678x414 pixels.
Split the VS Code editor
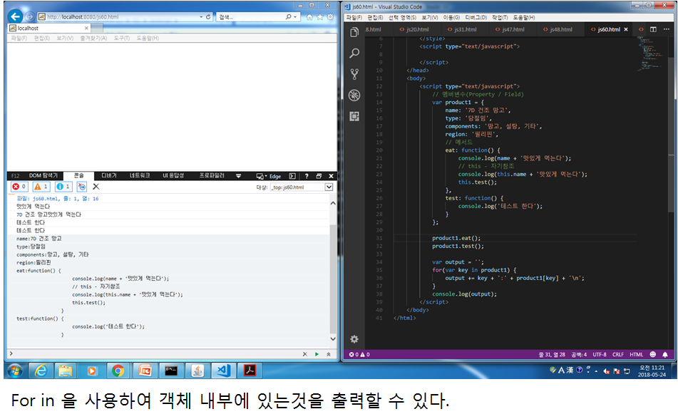point(653,29)
